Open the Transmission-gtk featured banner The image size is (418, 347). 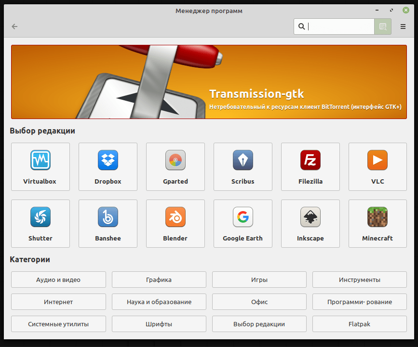(x=209, y=82)
